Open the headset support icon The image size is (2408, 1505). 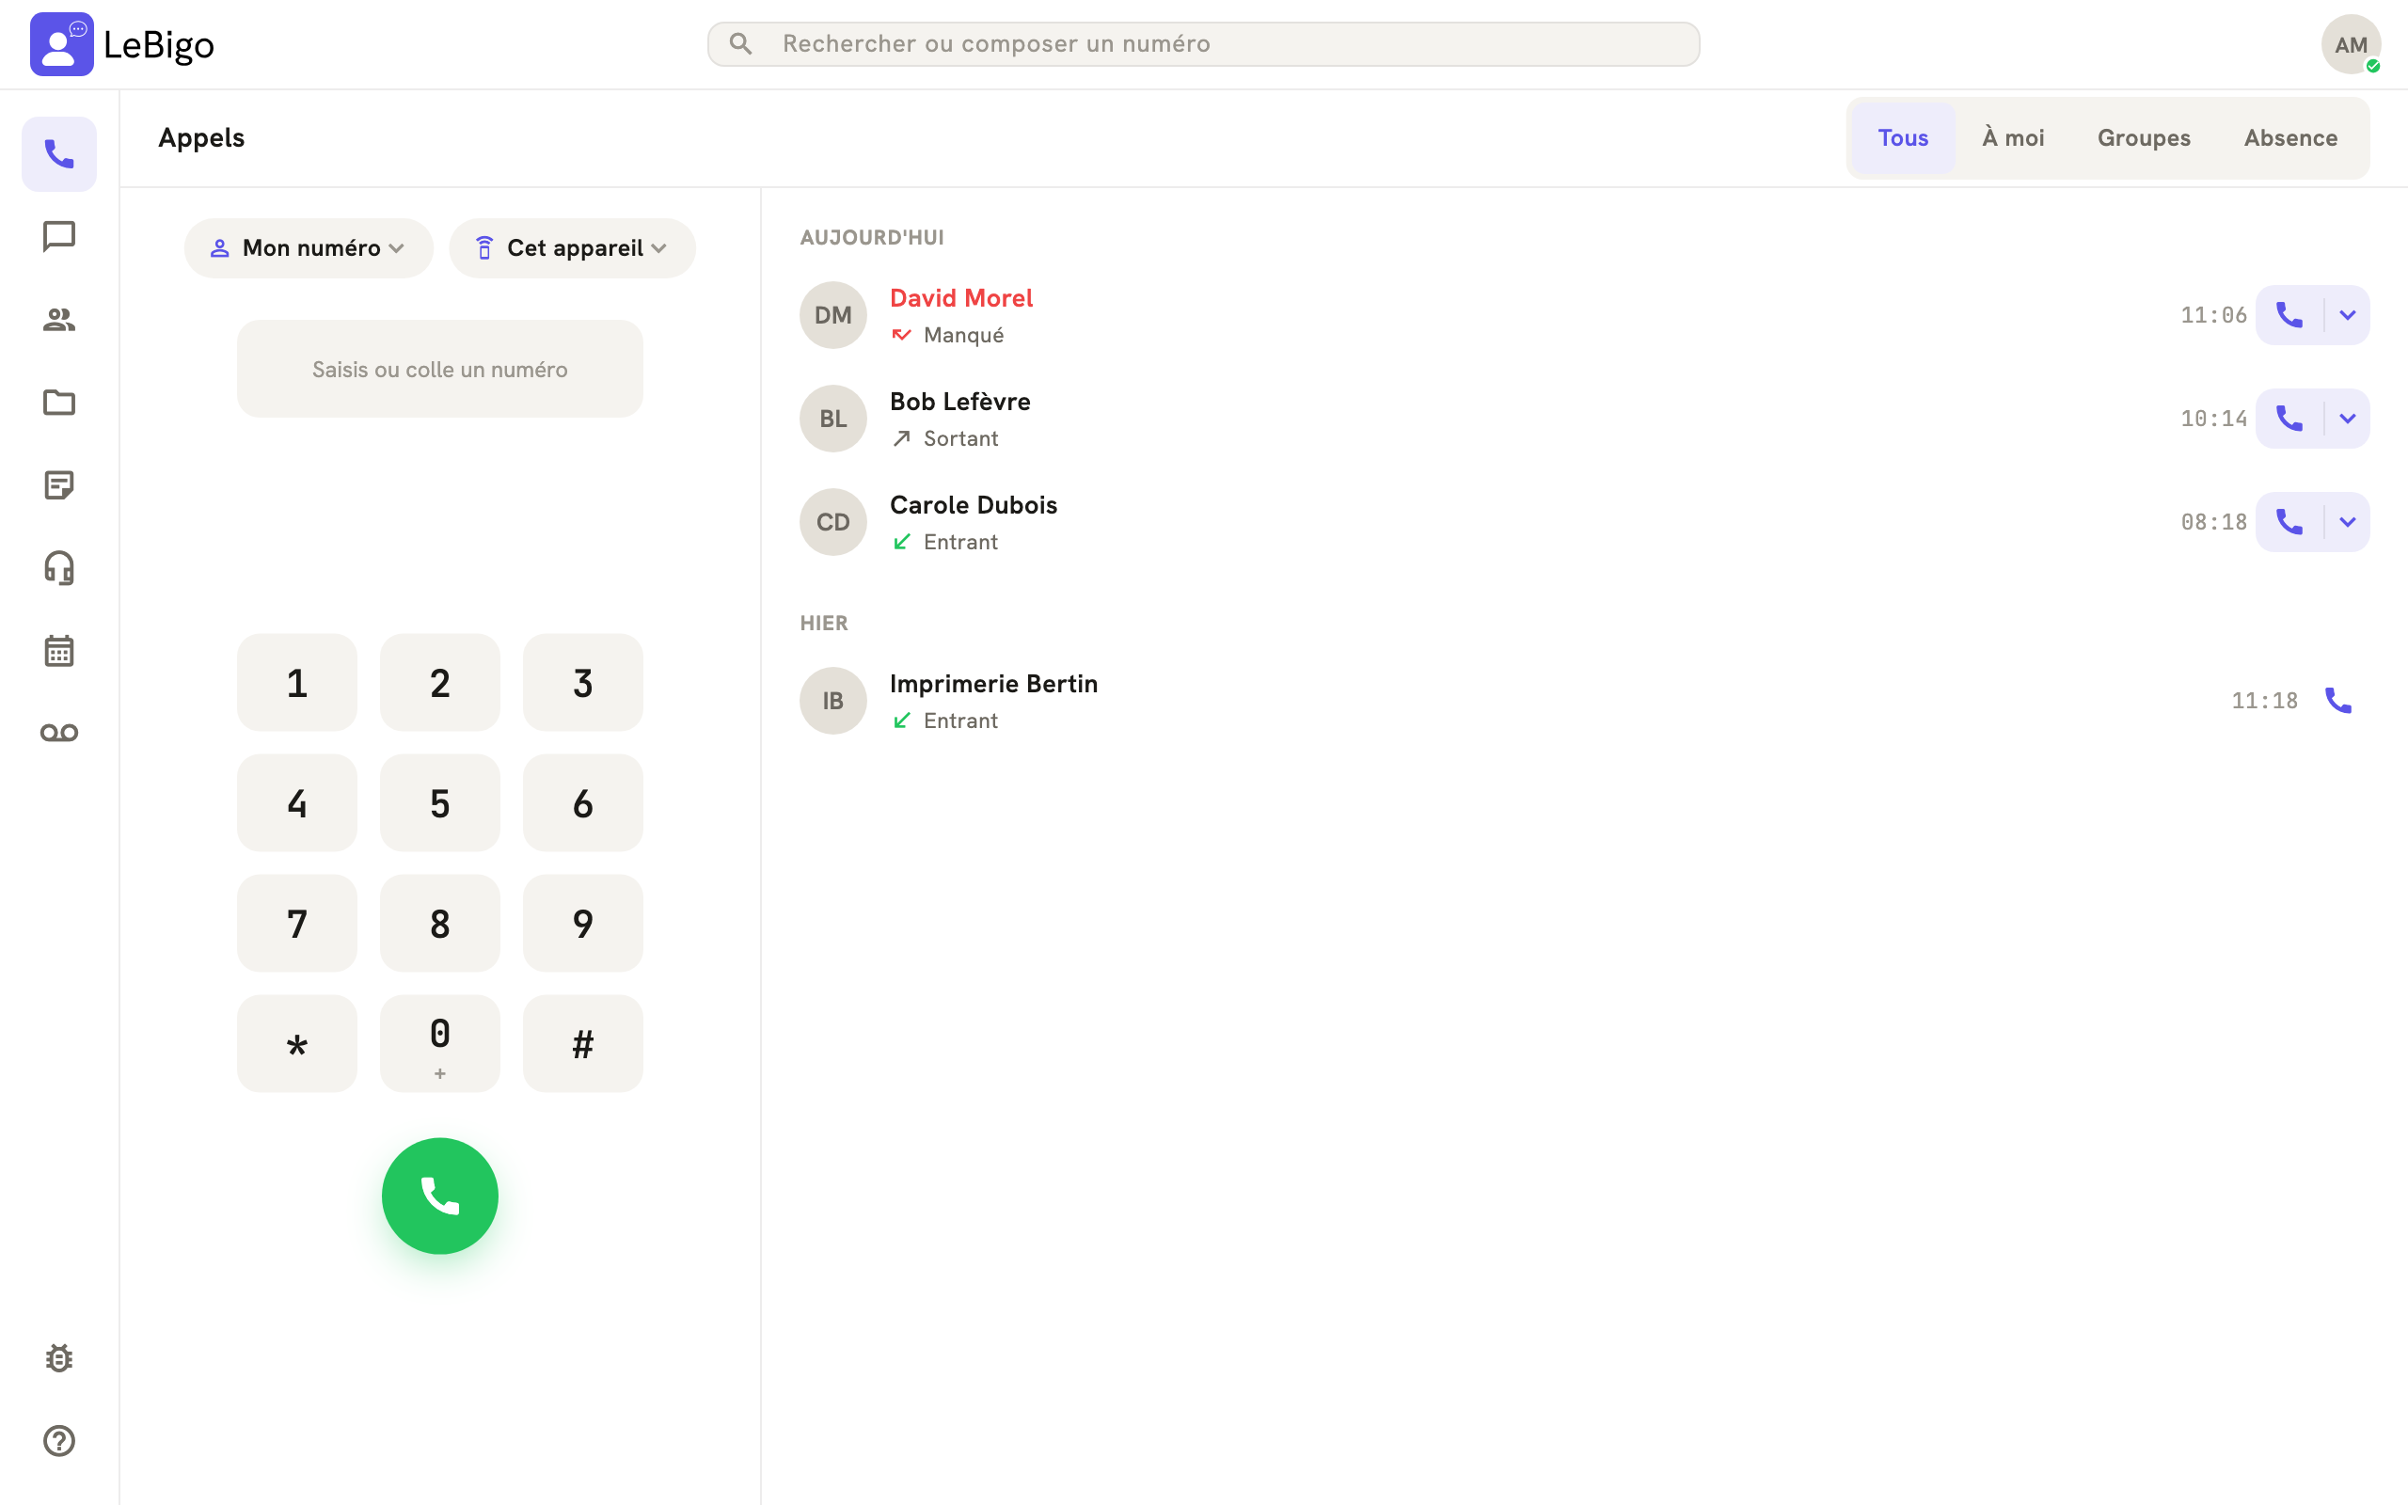click(x=58, y=567)
